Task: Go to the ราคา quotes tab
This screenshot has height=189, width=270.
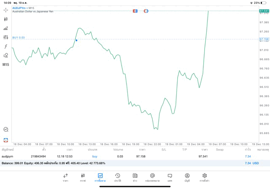Action: [x=65, y=178]
